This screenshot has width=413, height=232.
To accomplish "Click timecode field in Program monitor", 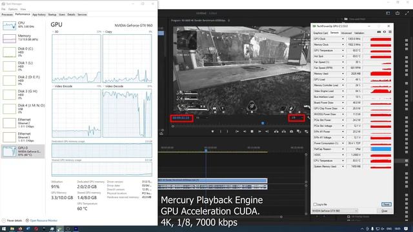I will click(x=181, y=118).
